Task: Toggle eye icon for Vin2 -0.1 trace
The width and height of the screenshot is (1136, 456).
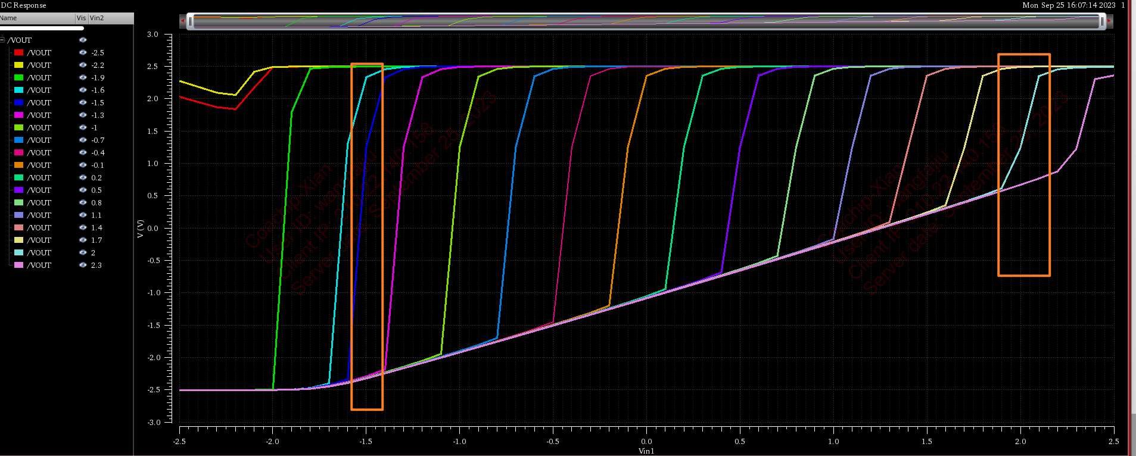Action: pos(83,165)
